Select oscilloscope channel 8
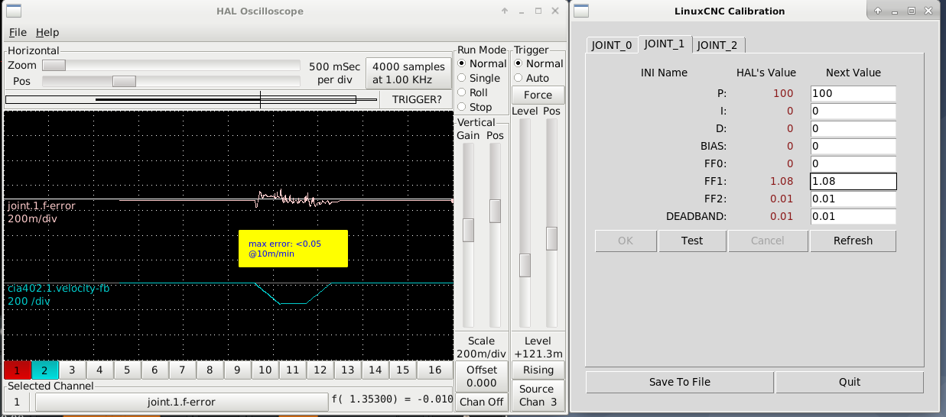 pyautogui.click(x=210, y=370)
